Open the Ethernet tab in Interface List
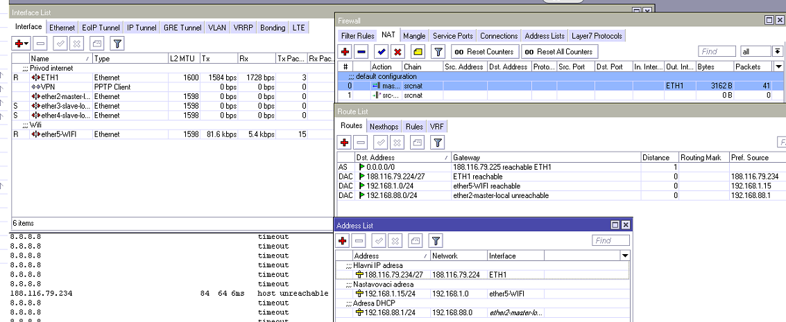Screen dimensions: 786x322 pyautogui.click(x=62, y=28)
